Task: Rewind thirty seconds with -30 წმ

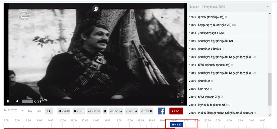Action: pyautogui.click(x=94, y=111)
